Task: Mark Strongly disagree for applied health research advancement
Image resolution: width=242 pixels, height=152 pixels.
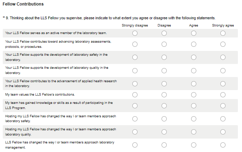Action: click(x=135, y=84)
